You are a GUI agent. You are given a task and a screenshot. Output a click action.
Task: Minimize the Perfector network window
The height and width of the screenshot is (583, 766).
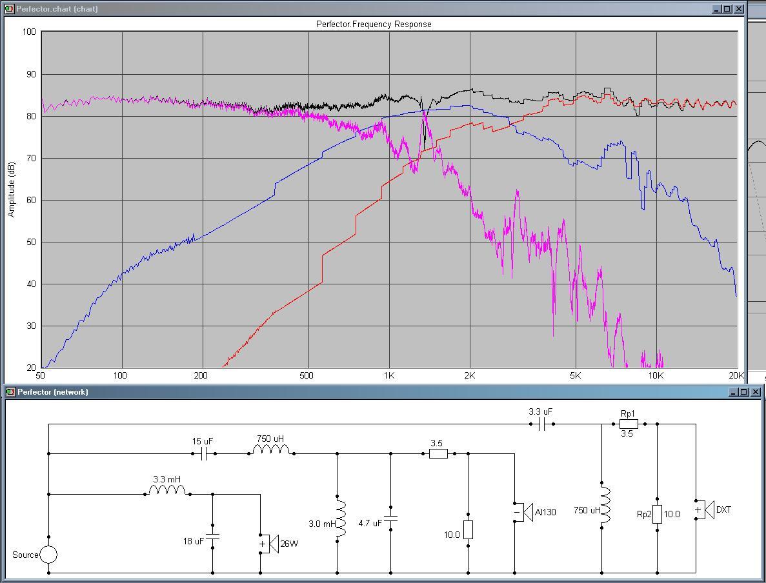734,392
